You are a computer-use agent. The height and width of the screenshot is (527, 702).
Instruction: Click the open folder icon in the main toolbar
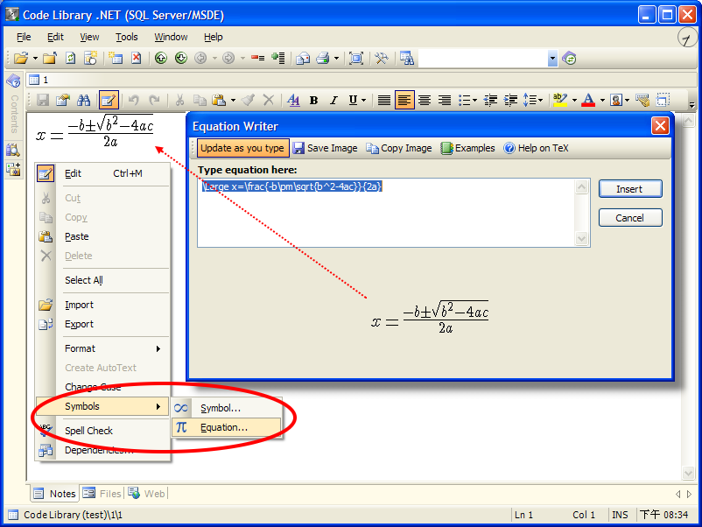pos(21,58)
